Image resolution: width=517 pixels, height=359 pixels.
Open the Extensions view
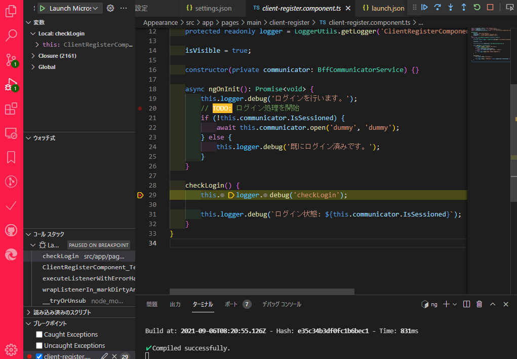(11, 109)
